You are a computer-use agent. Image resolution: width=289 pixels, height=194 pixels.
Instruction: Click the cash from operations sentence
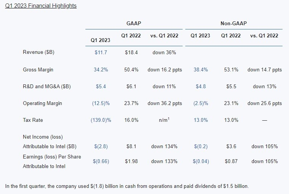pos(127,186)
